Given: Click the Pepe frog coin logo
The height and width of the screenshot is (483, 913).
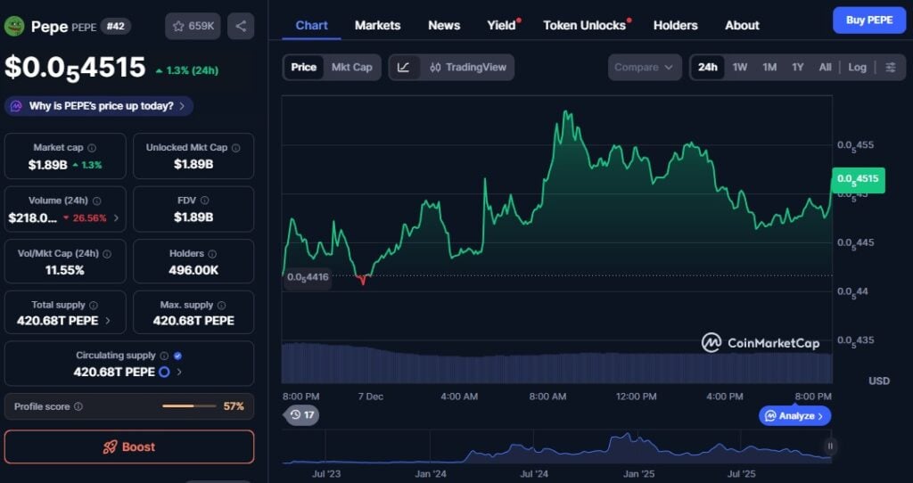Looking at the screenshot, I should tap(14, 26).
